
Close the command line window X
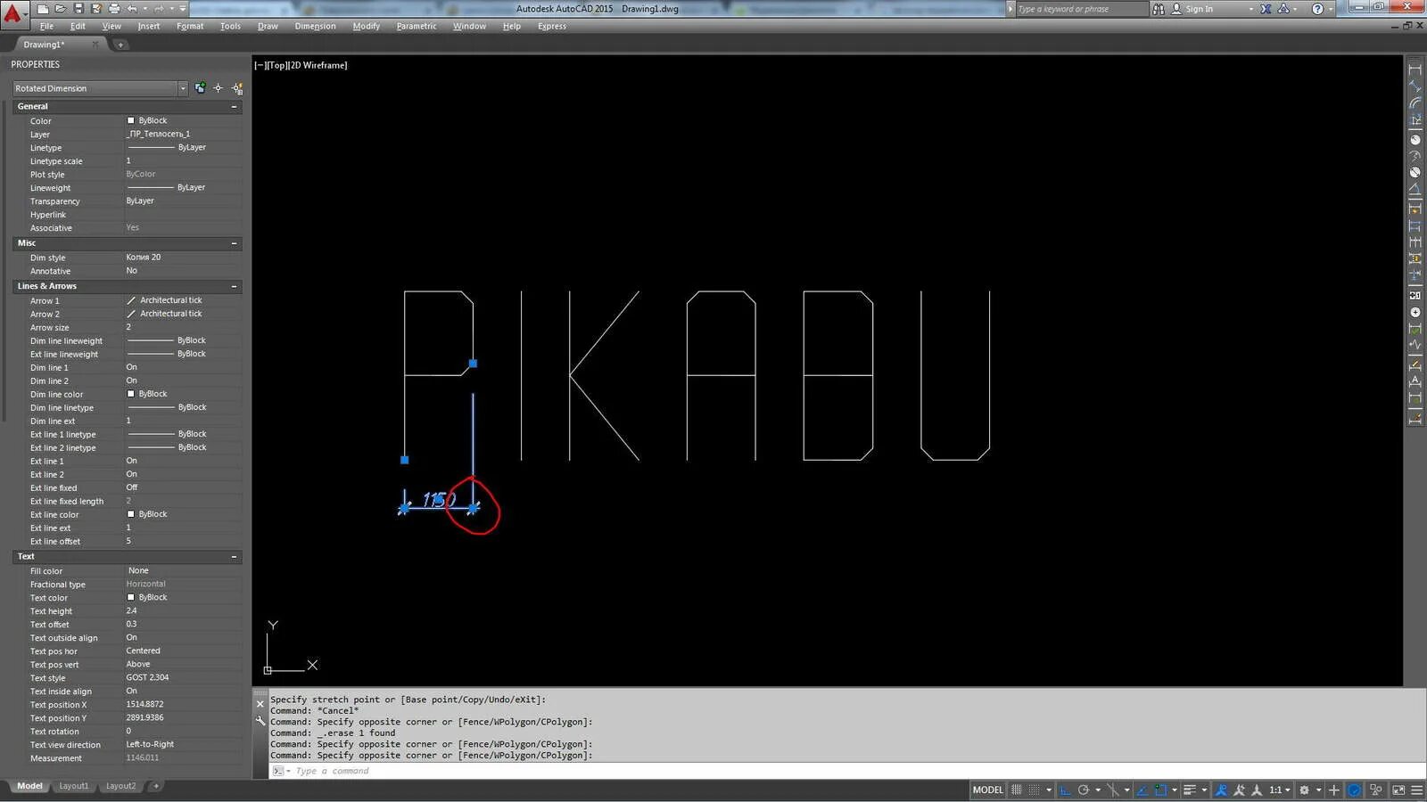[260, 704]
